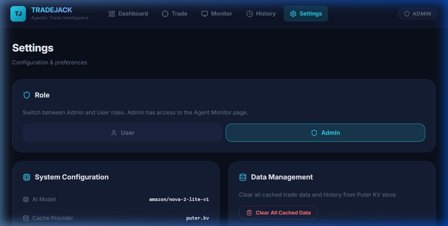Click Clear All Cached Data button
Viewport: 448px width, 226px height.
tap(278, 213)
